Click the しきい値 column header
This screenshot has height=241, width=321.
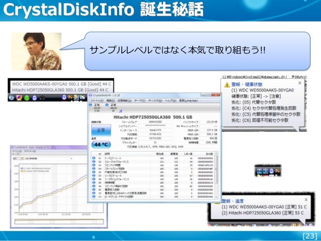point(188,154)
